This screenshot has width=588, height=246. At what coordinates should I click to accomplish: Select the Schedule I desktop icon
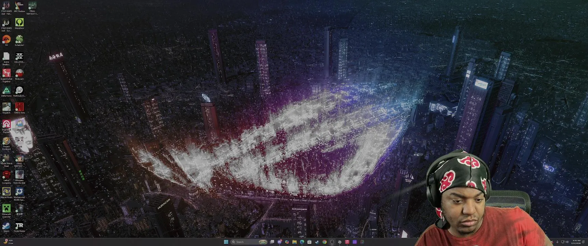click(19, 41)
